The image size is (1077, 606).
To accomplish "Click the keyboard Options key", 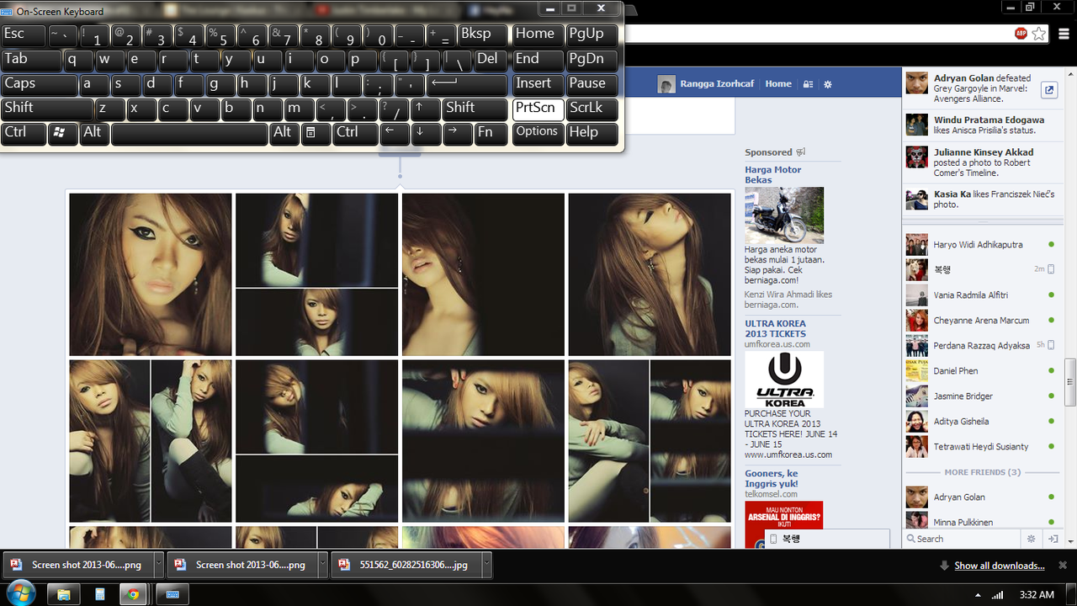I will [538, 133].
